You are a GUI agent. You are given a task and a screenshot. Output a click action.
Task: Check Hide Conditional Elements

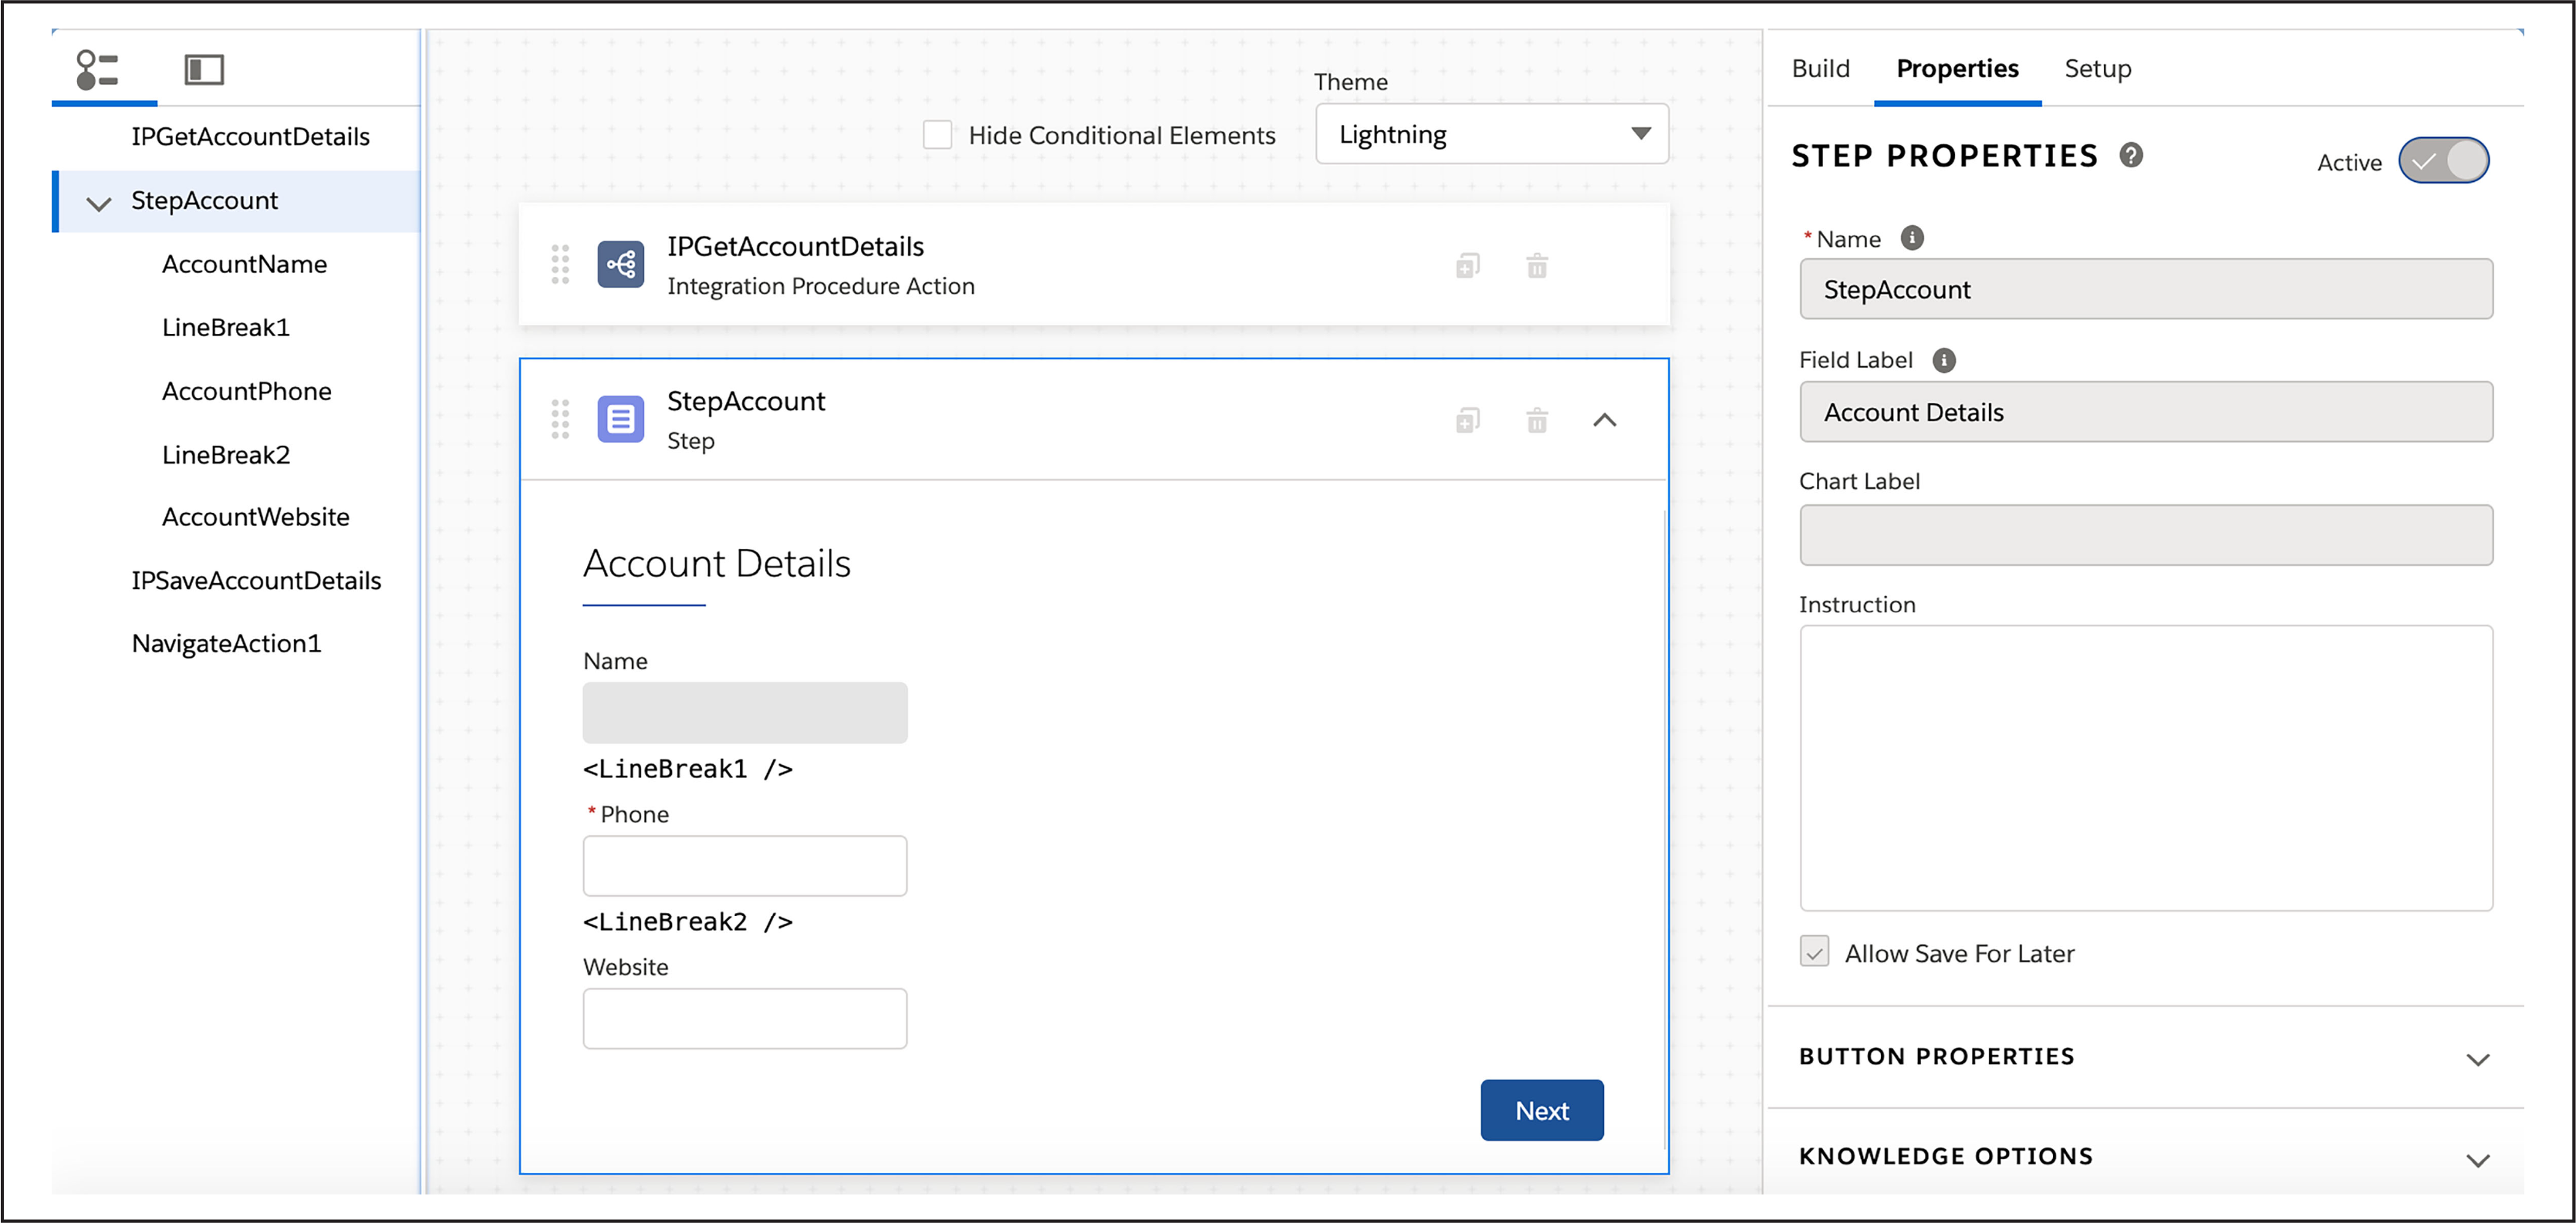937,135
